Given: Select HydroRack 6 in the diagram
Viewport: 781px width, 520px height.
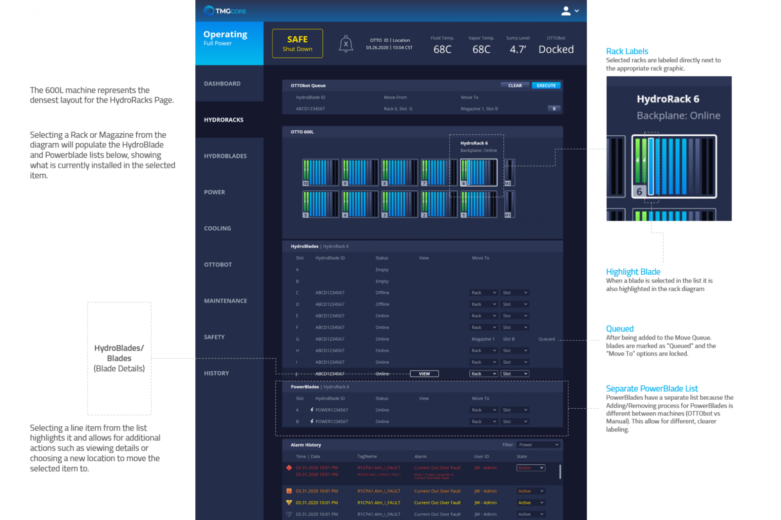Looking at the screenshot, I should click(x=479, y=172).
